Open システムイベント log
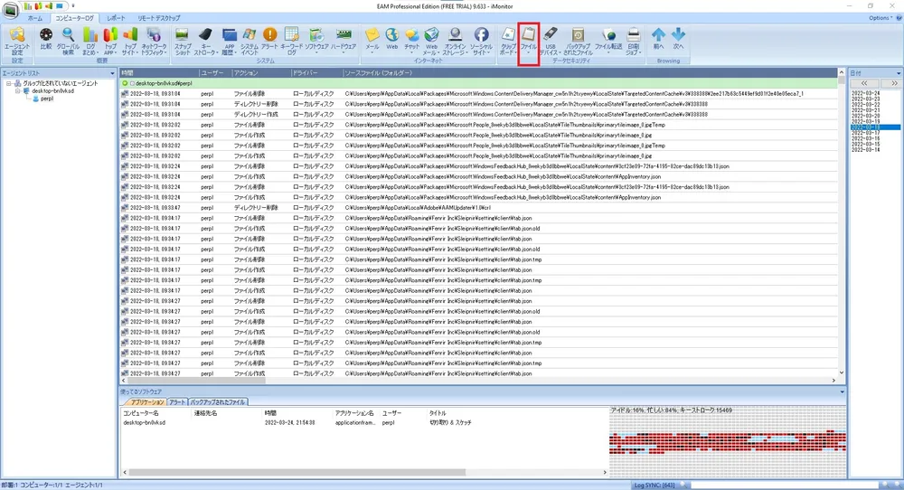904x490 pixels. point(250,41)
